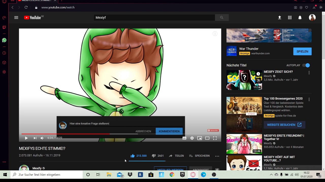Viewport: 325px width, 182px height.
Task: Open the YouTube account avatar menu
Action: point(312,17)
